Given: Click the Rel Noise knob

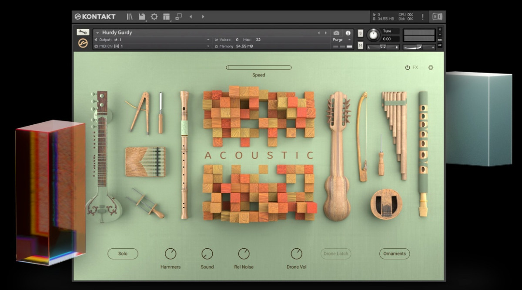Looking at the screenshot, I should (x=244, y=253).
